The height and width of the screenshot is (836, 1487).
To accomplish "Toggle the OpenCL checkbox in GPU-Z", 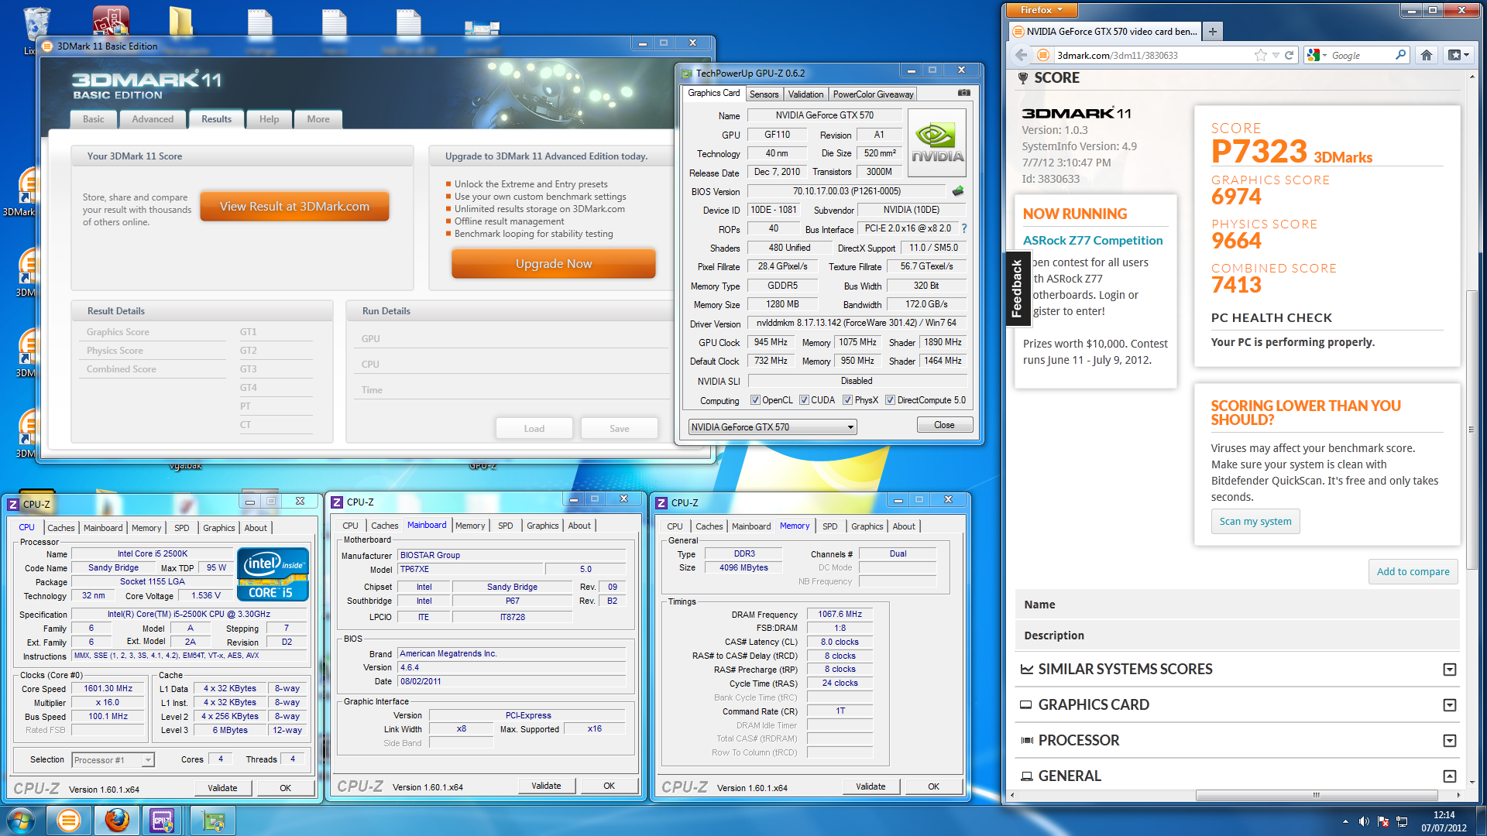I will [x=755, y=400].
